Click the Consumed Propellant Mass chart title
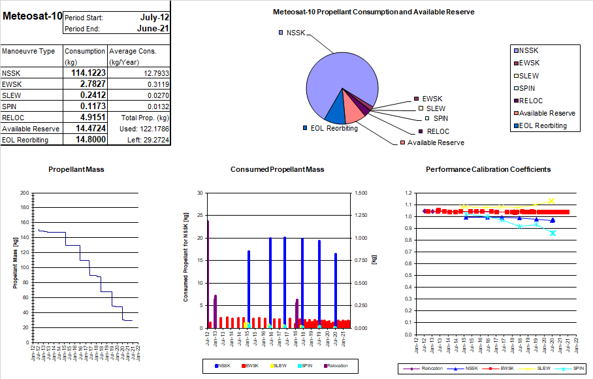This screenshot has width=593, height=379. point(277,169)
